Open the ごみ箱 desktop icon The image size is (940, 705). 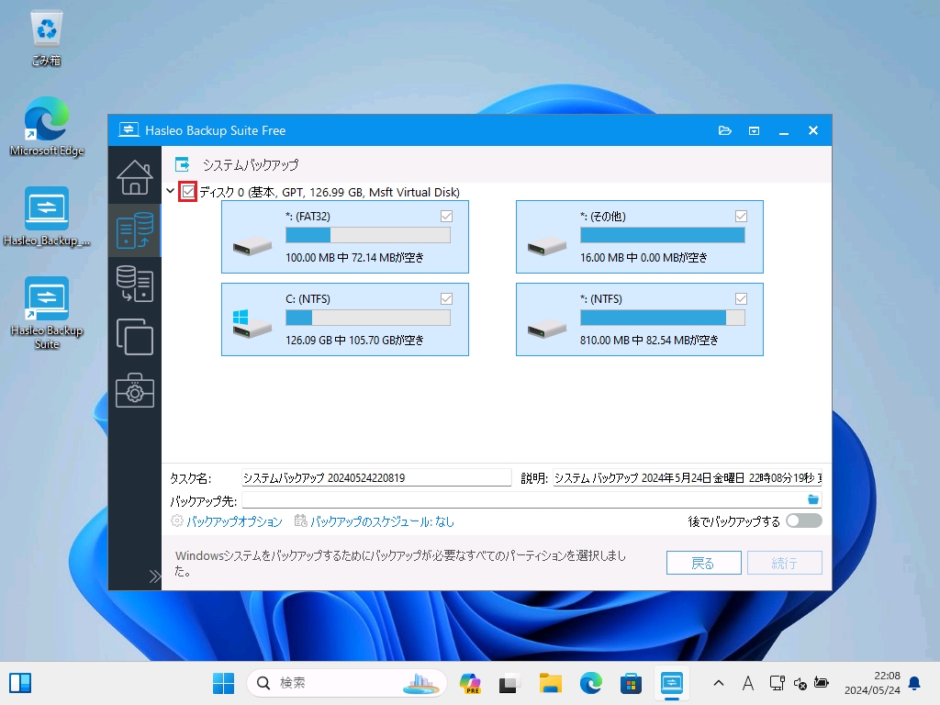(x=46, y=38)
